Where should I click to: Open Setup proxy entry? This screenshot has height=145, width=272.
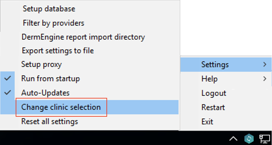(41, 64)
